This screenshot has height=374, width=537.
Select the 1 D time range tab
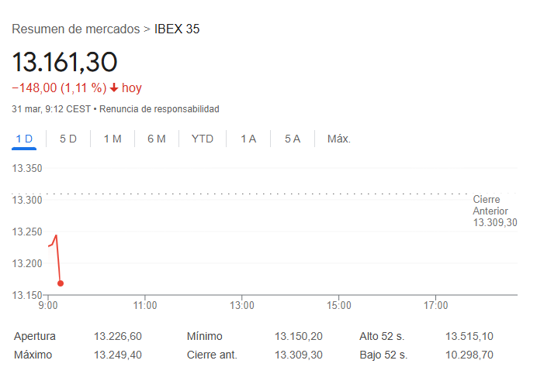[x=24, y=139]
